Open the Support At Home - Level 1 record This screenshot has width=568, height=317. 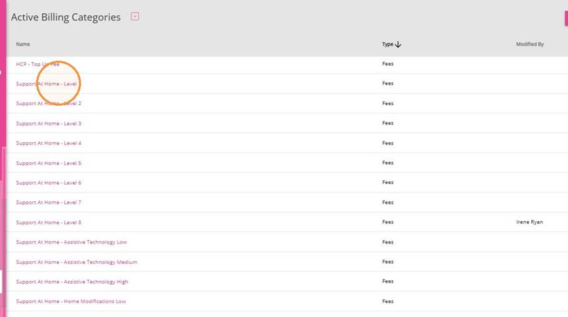point(46,84)
